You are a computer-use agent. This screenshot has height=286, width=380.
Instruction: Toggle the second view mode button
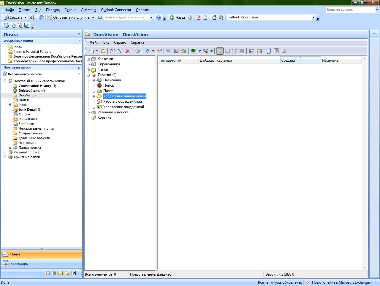(227, 51)
